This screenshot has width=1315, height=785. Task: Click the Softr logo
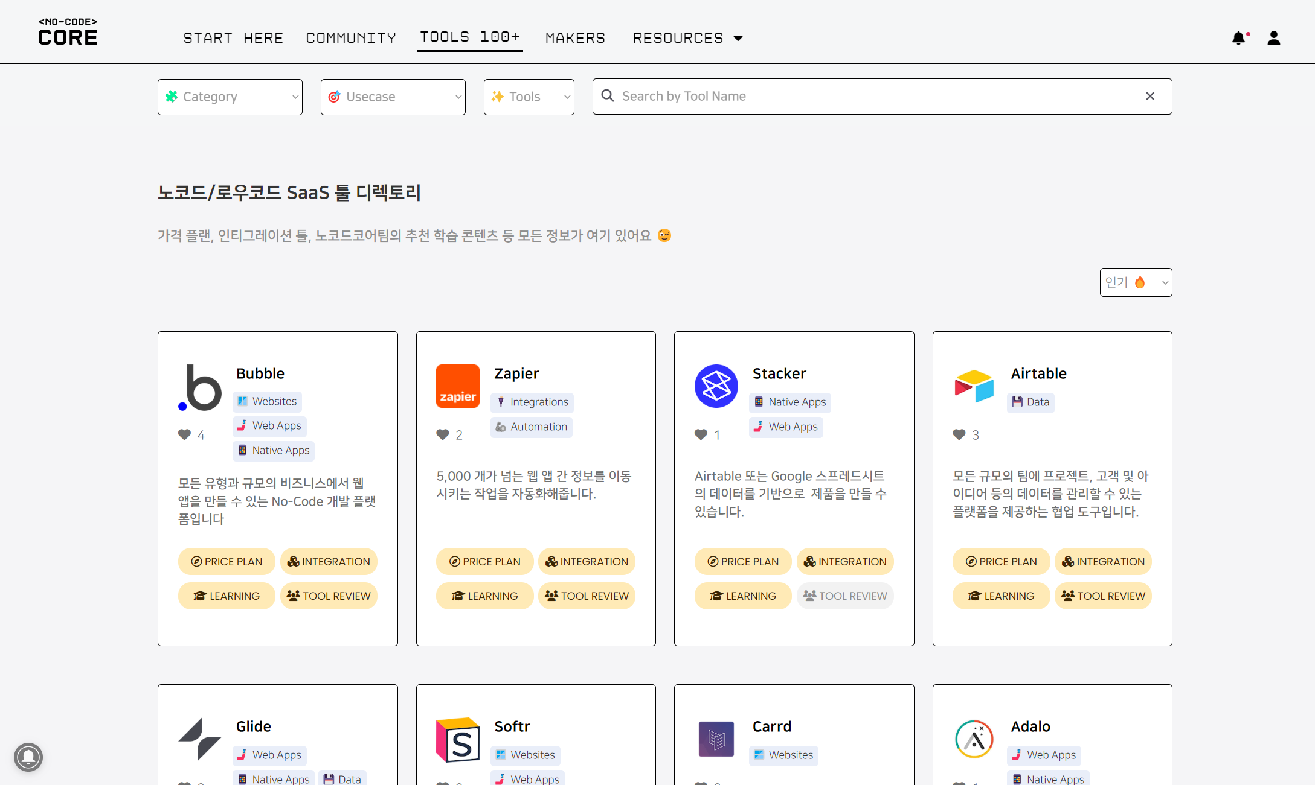pos(457,740)
